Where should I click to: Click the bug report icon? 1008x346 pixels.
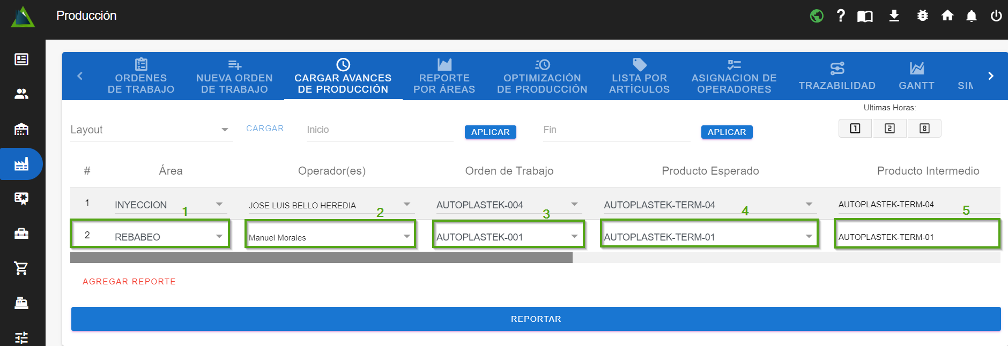click(922, 16)
